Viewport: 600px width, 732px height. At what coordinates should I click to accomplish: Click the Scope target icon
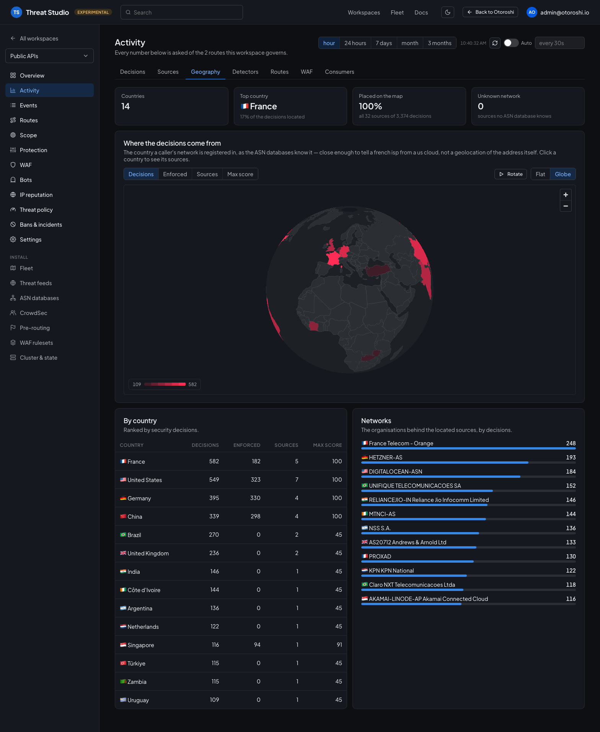click(13, 135)
